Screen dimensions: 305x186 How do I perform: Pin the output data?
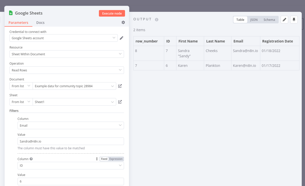click(294, 20)
